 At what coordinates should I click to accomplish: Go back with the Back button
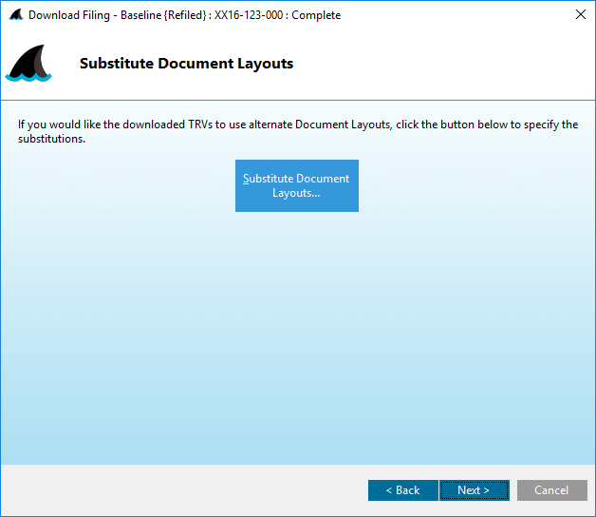click(x=403, y=490)
